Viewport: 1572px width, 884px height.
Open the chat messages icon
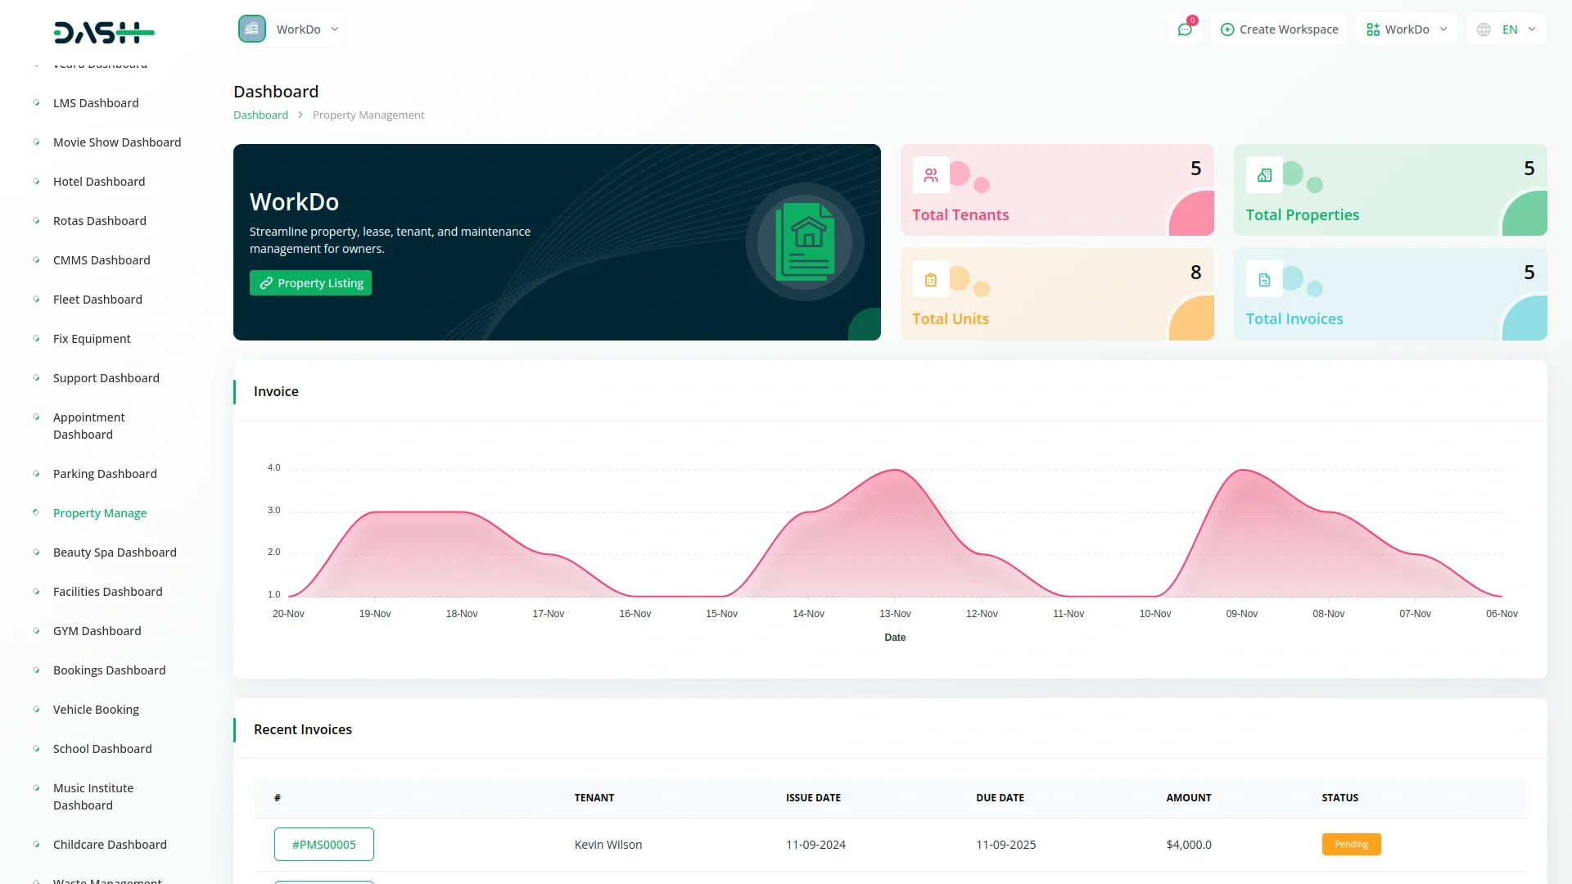(x=1184, y=29)
